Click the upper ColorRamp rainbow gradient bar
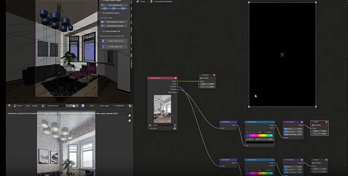Screen dimensions: 348x176 [x=260, y=136]
